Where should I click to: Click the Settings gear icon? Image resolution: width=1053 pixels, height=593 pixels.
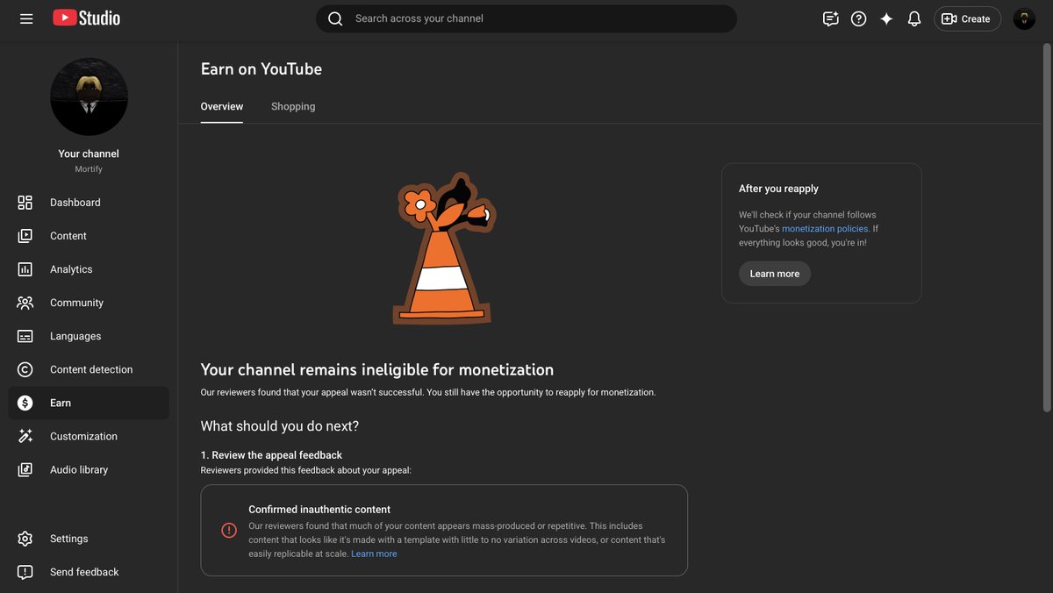25,539
